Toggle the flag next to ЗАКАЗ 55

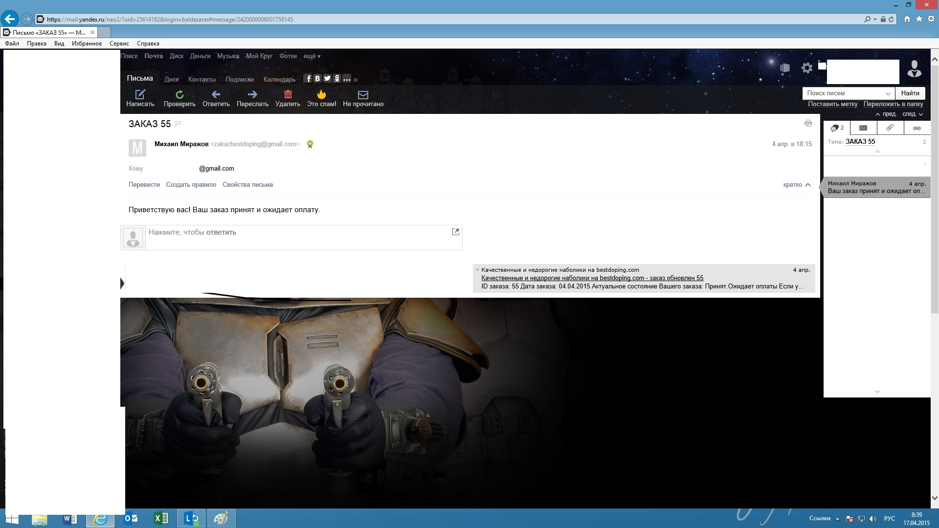[178, 124]
